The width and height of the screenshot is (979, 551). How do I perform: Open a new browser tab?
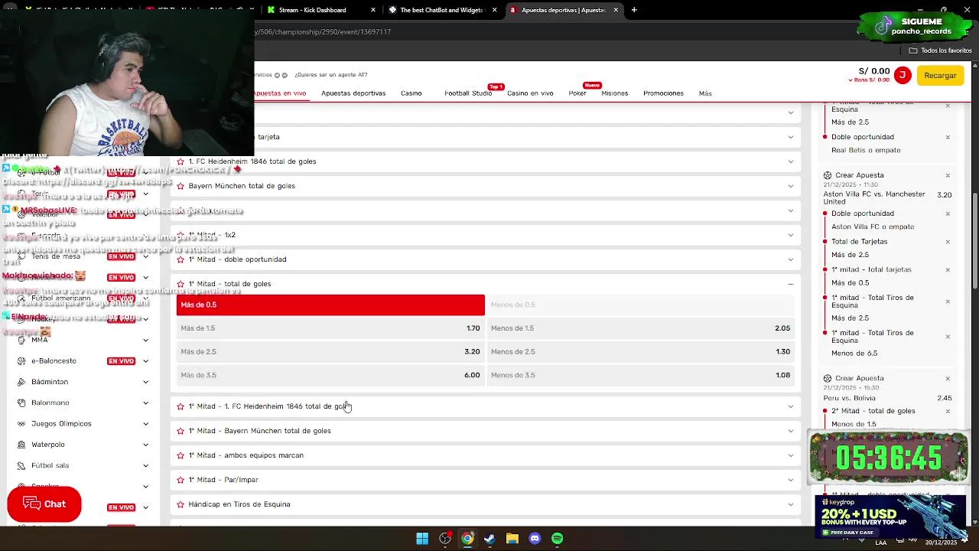(x=634, y=10)
